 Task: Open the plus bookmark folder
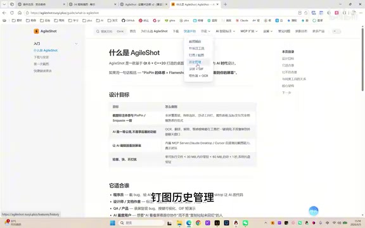[87, 20]
